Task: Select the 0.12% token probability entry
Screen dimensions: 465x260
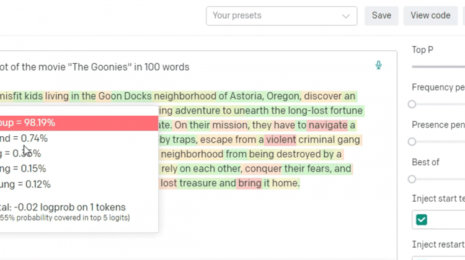Action: coord(31,184)
